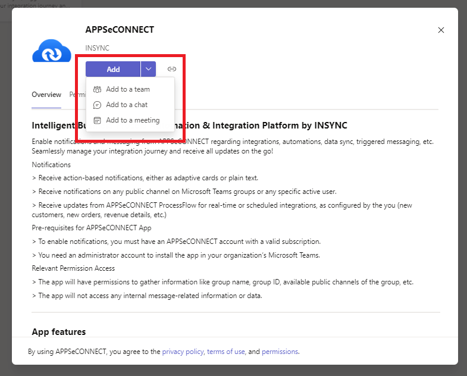467x376 pixels.
Task: Click the purple Add button
Action: pos(113,69)
